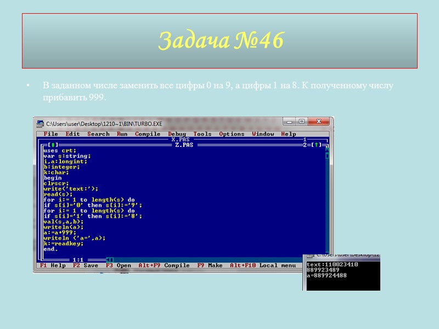Click the Z.PAS window title

[184, 145]
